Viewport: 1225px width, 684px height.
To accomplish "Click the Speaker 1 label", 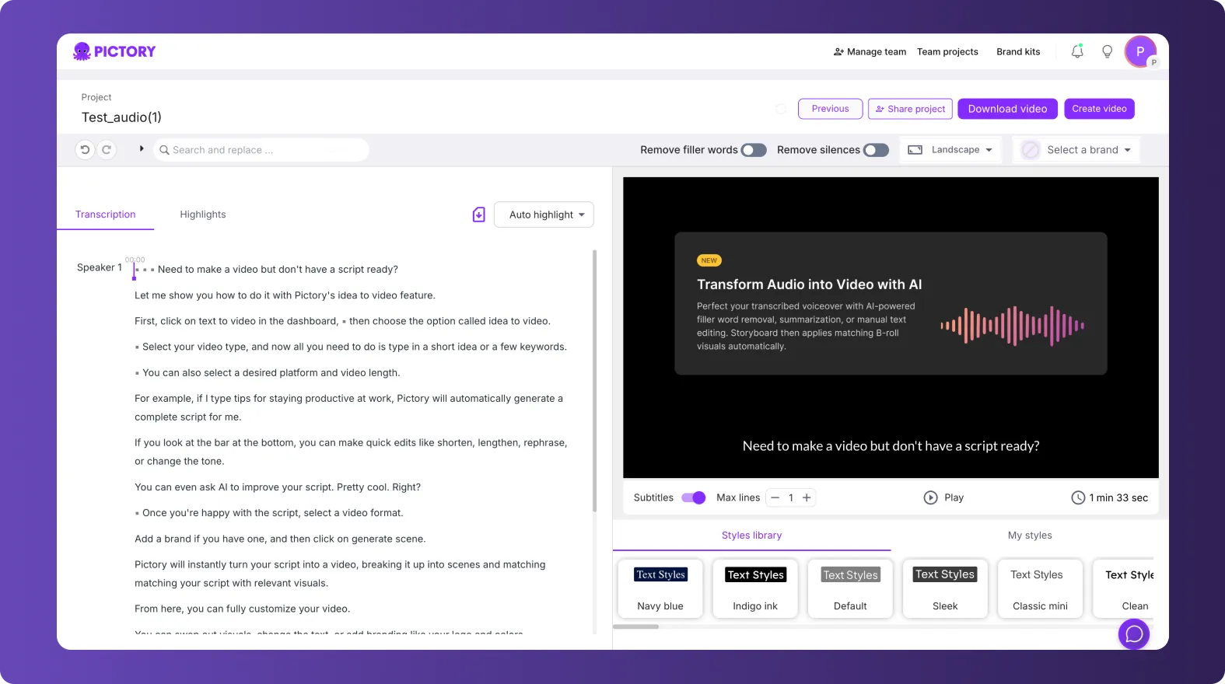I will pos(100,267).
